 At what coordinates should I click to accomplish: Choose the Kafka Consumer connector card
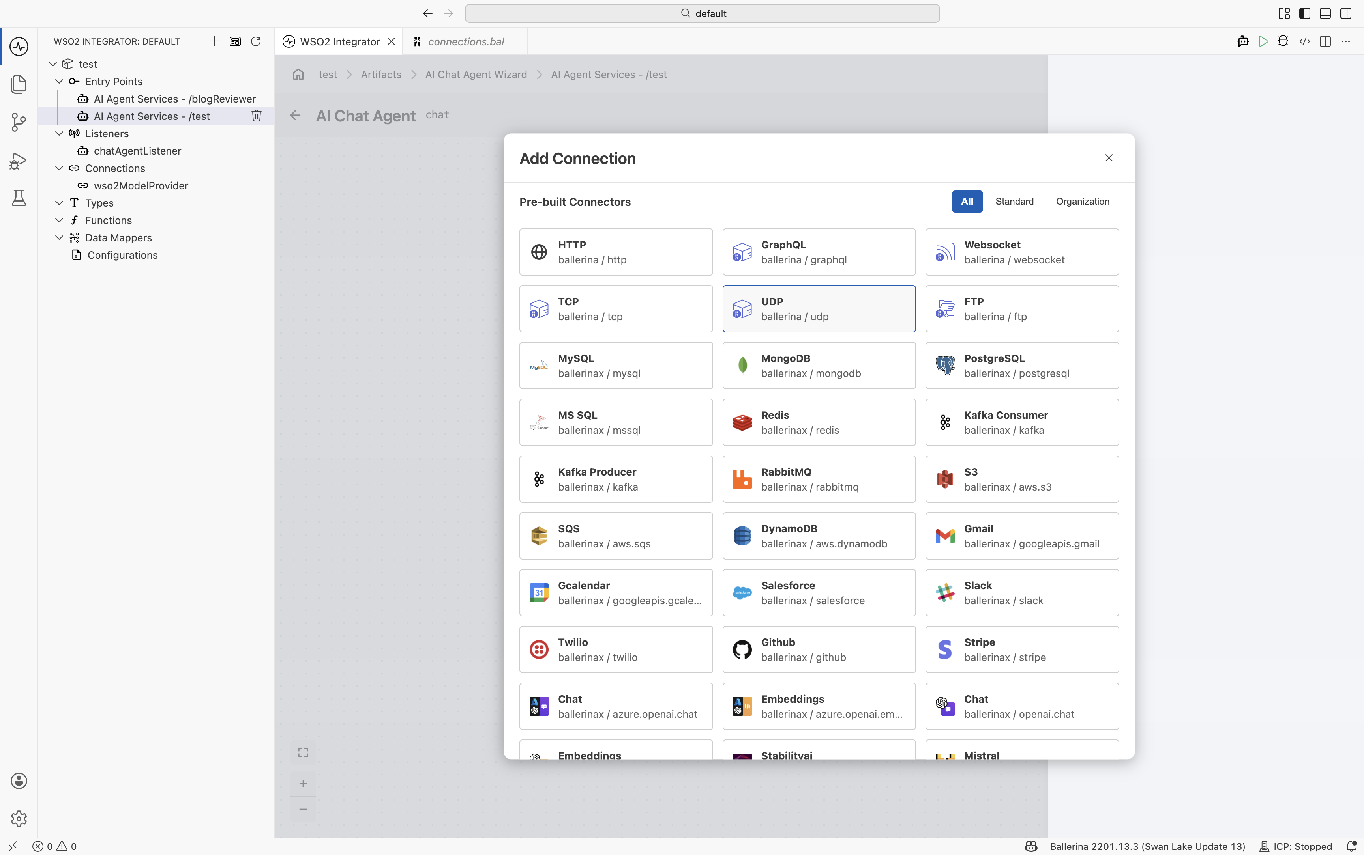click(x=1022, y=422)
